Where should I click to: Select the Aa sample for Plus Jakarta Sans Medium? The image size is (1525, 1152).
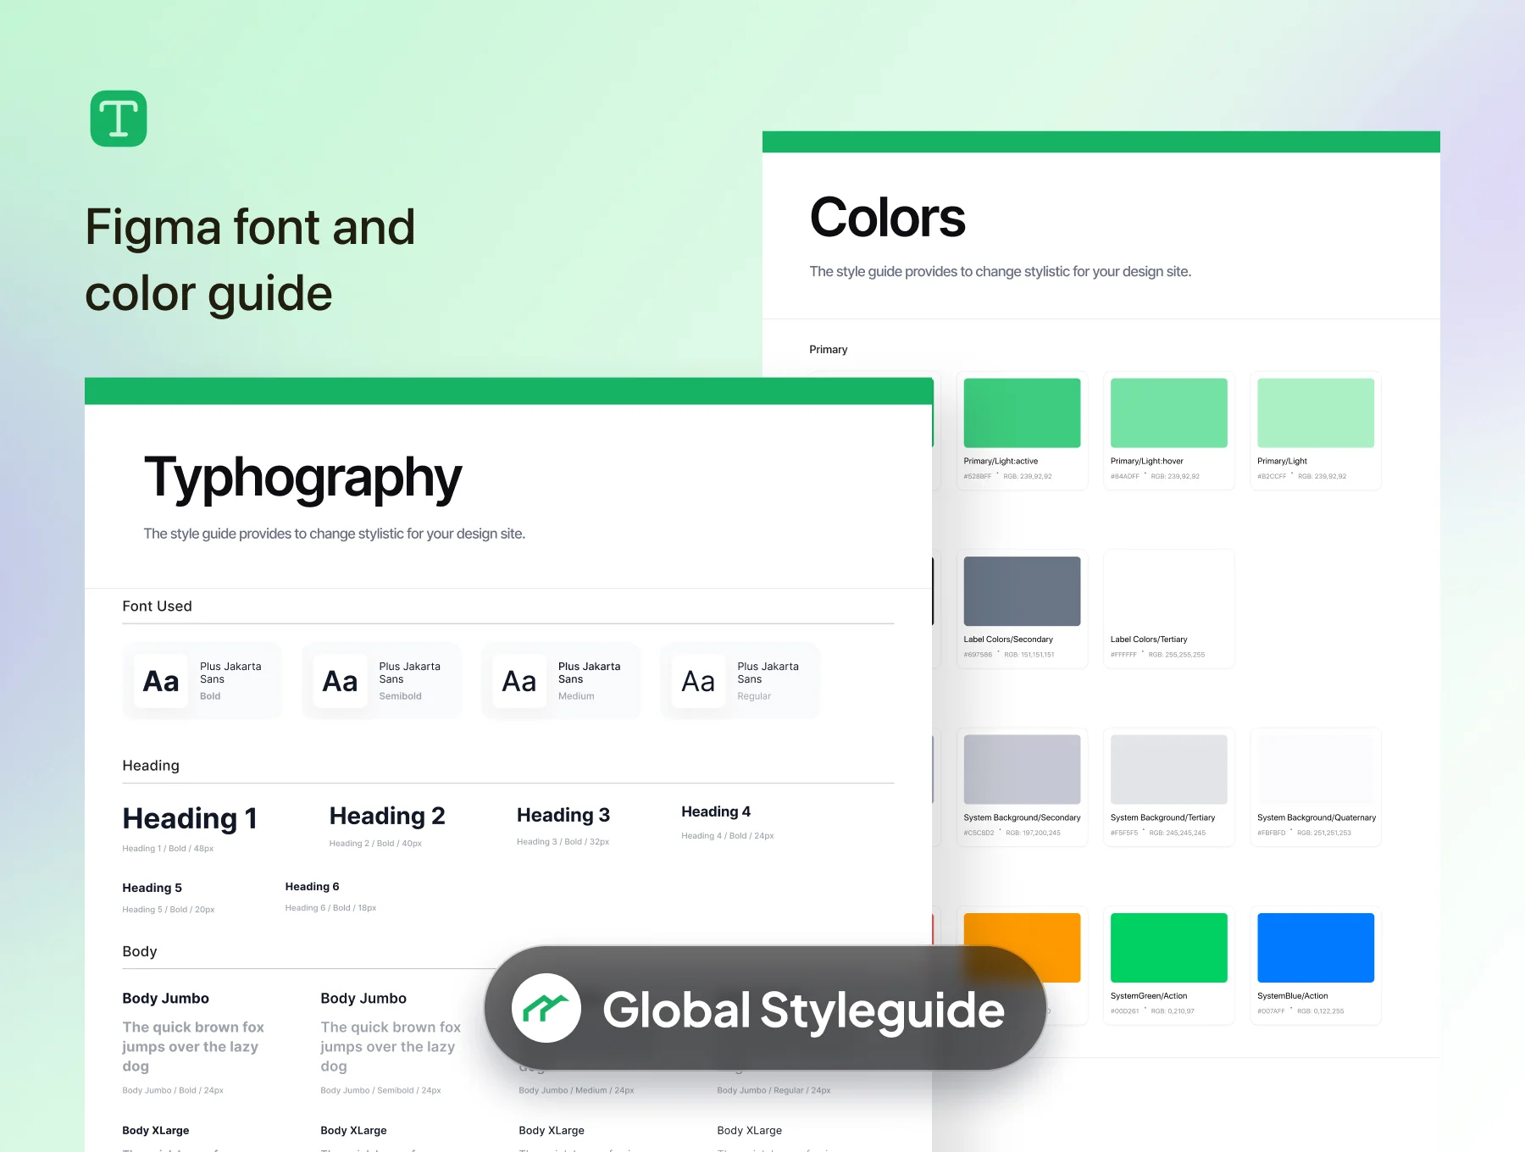tap(519, 681)
